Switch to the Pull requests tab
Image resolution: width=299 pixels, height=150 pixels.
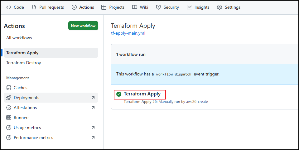pyautogui.click(x=48, y=7)
